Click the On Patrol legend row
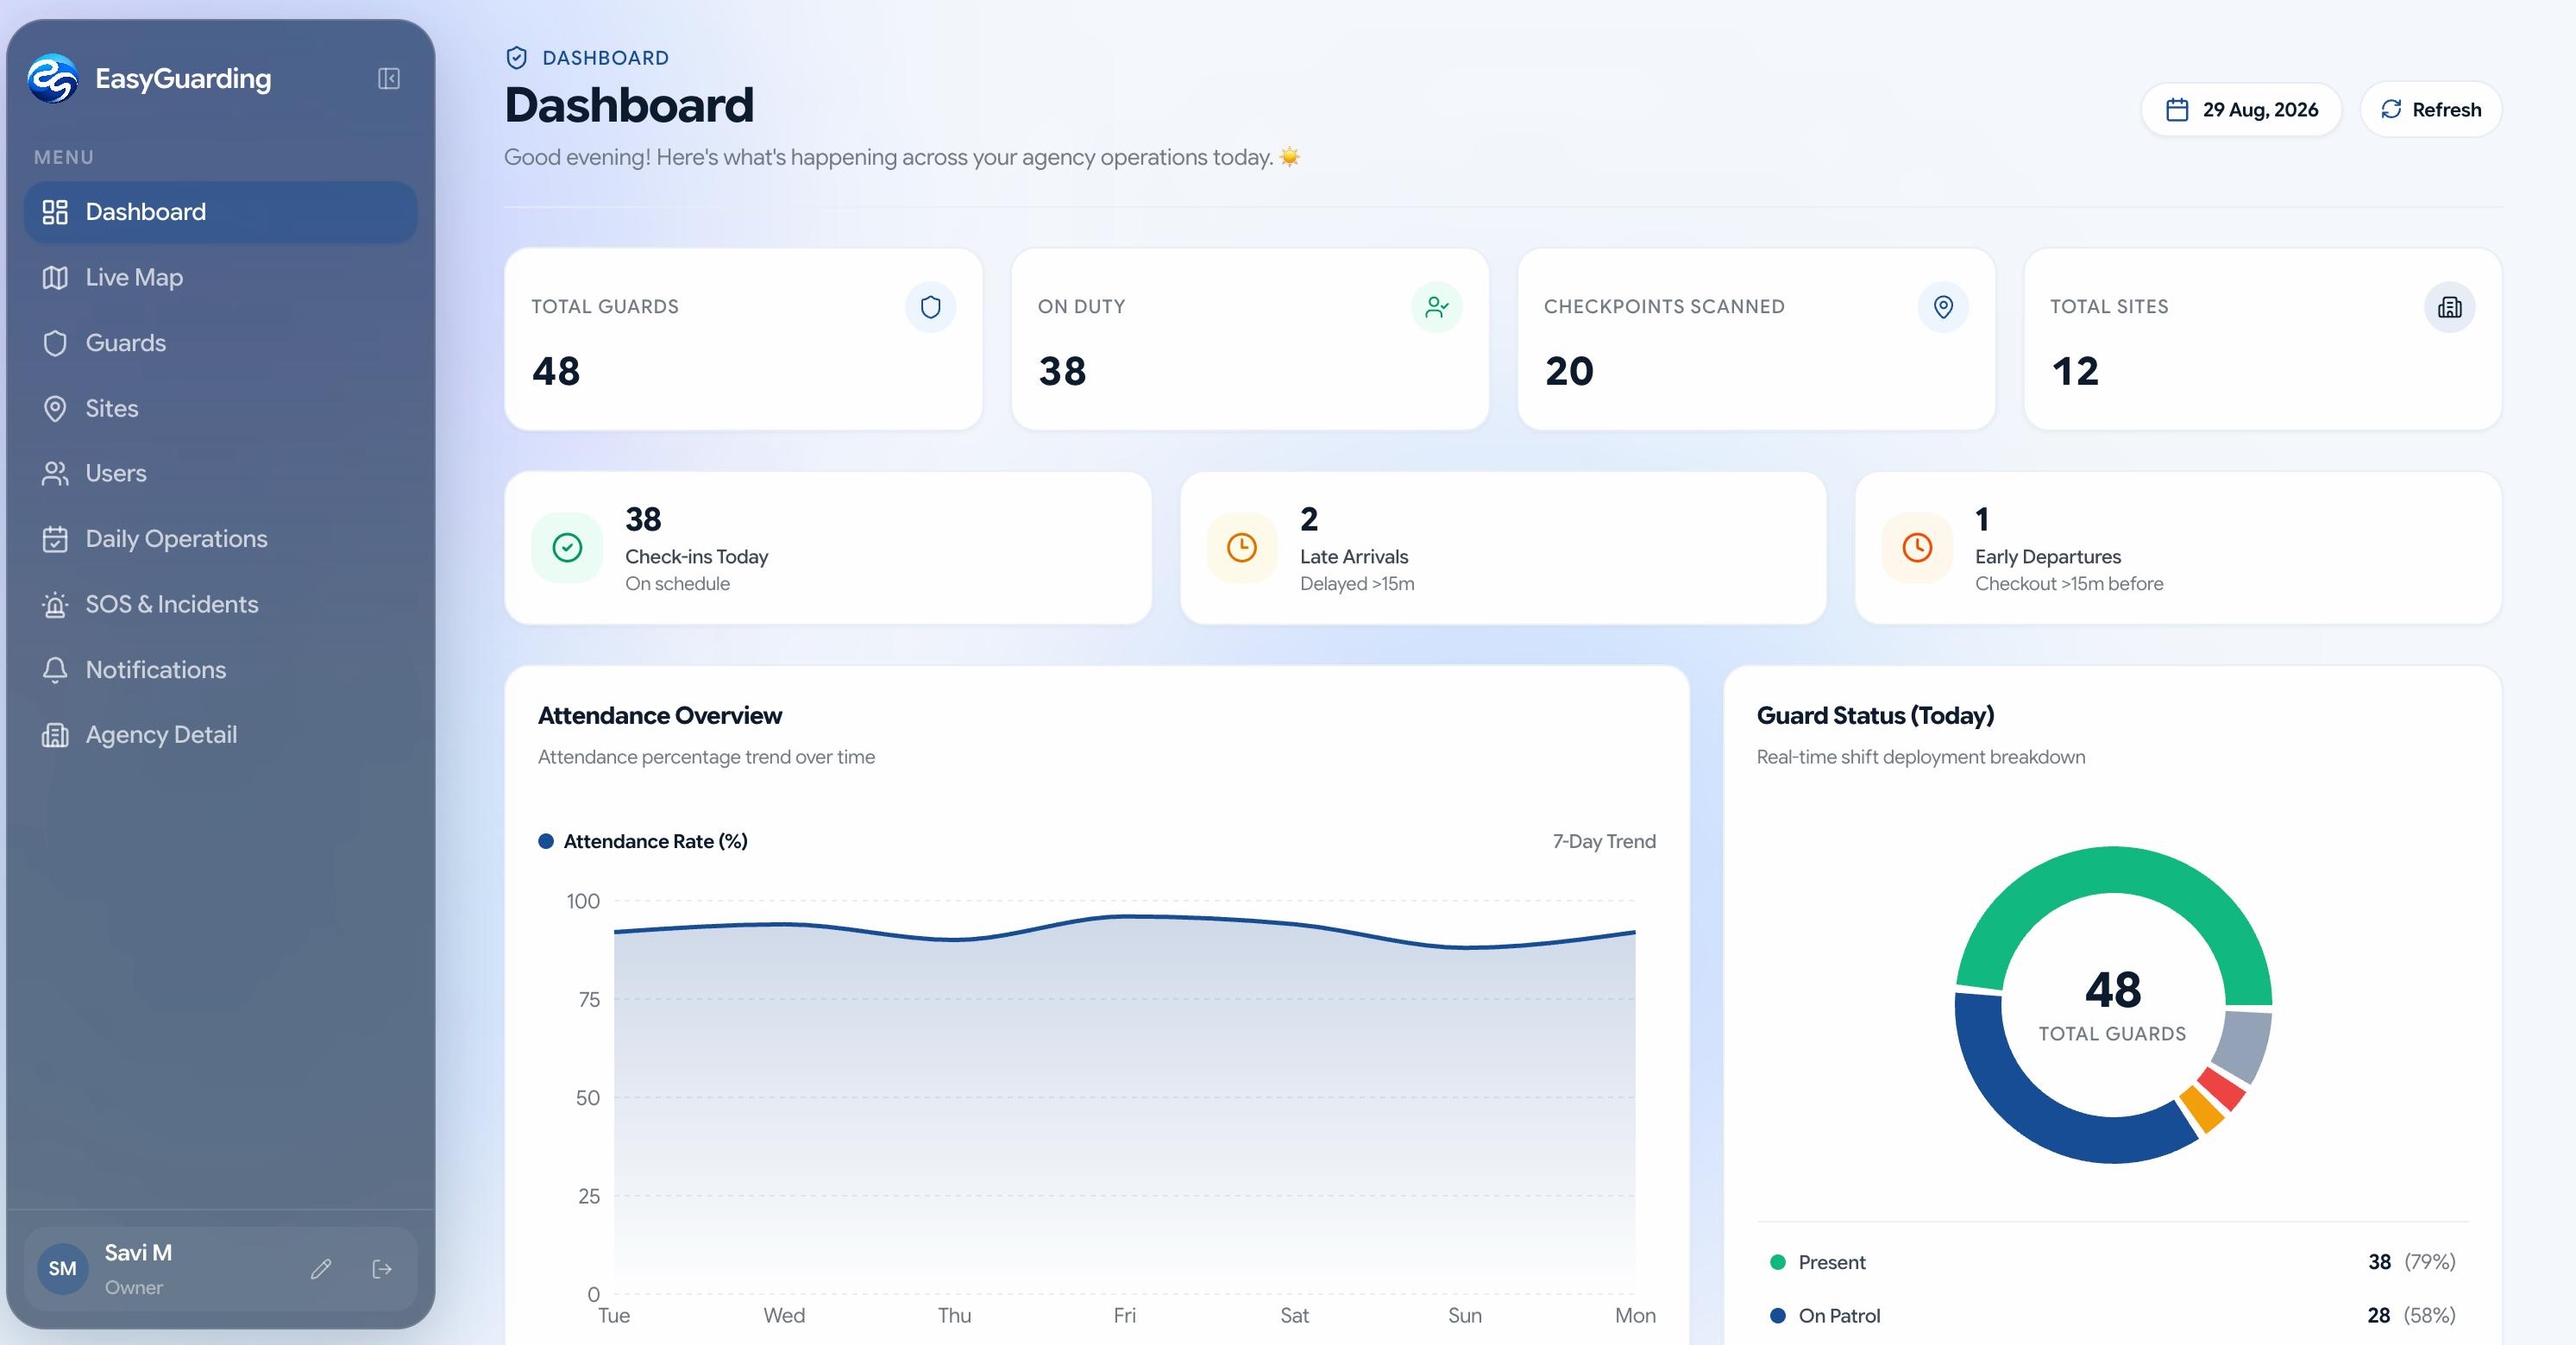The height and width of the screenshot is (1345, 2576). (2112, 1316)
